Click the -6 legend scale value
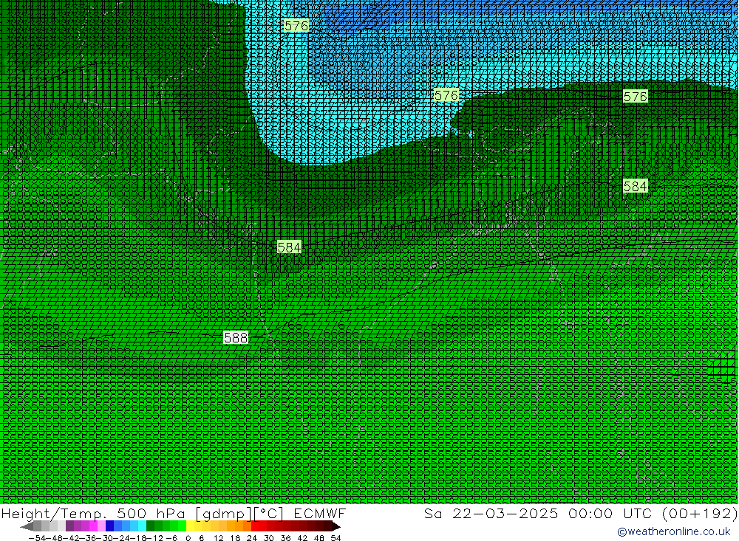Viewport: 739px width, 541px height. [171, 538]
